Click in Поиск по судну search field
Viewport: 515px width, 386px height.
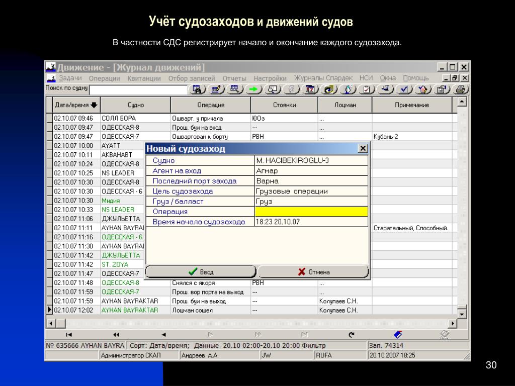tap(138, 89)
